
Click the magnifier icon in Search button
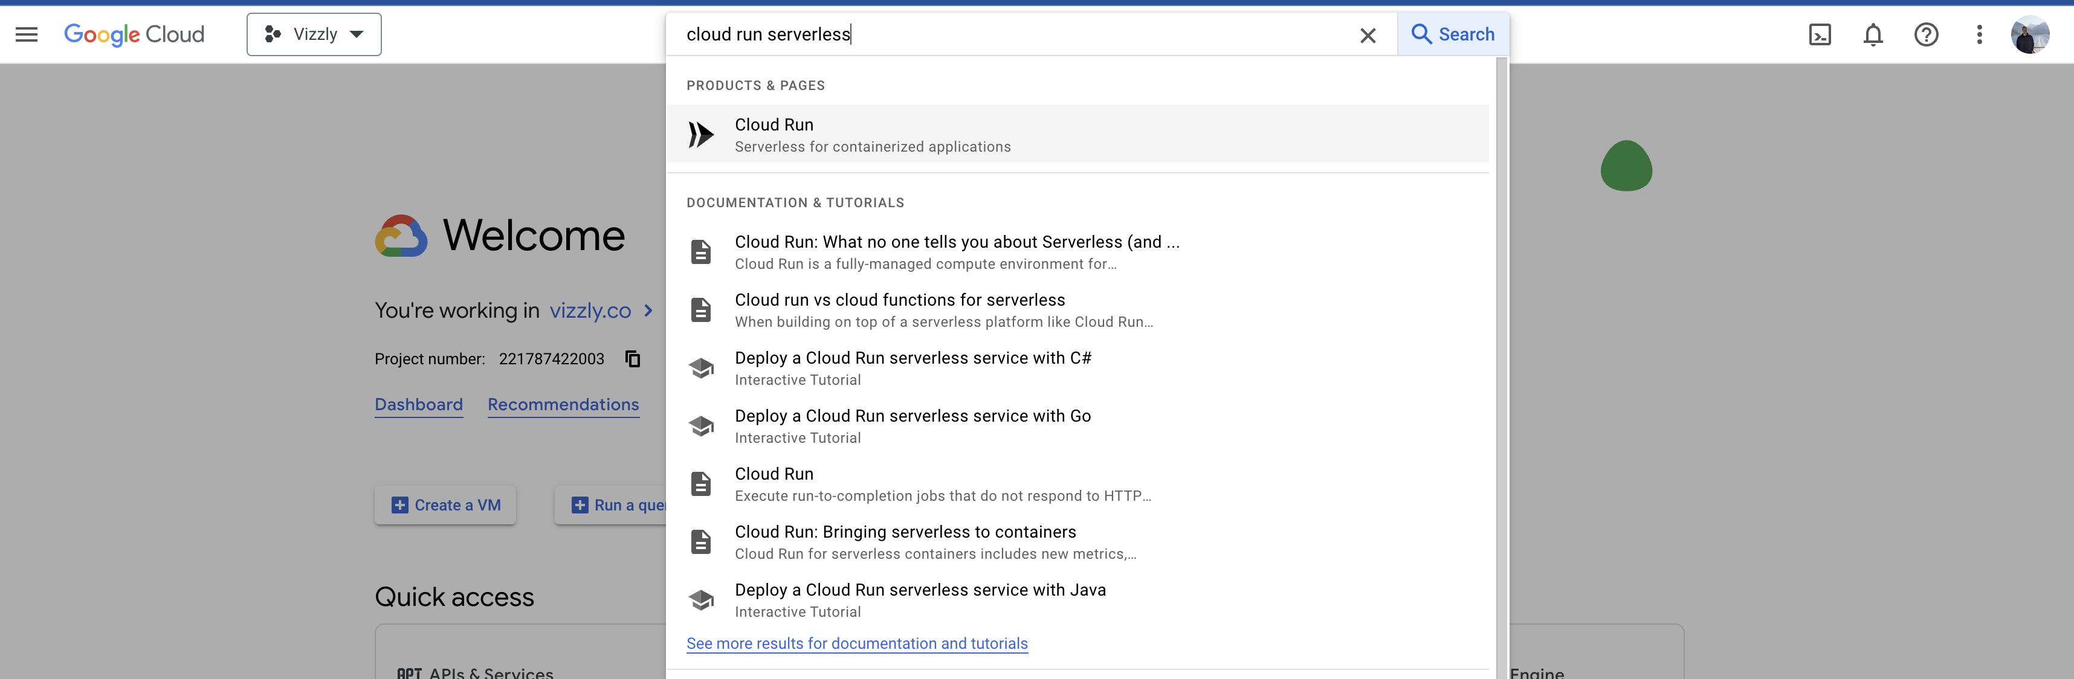tap(1421, 34)
